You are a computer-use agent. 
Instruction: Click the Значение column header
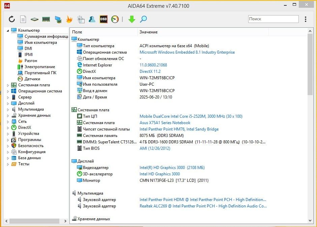click(203, 32)
